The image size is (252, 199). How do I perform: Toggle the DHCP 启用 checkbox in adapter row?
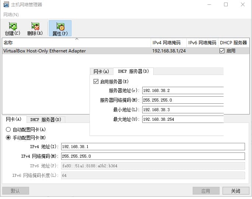coord(222,51)
